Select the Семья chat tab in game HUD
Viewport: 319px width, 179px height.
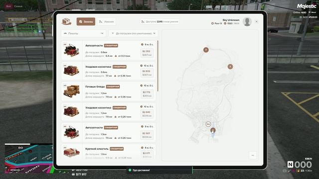[18, 6]
